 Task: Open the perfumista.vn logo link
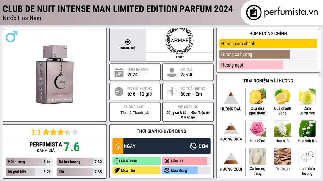(x=282, y=13)
